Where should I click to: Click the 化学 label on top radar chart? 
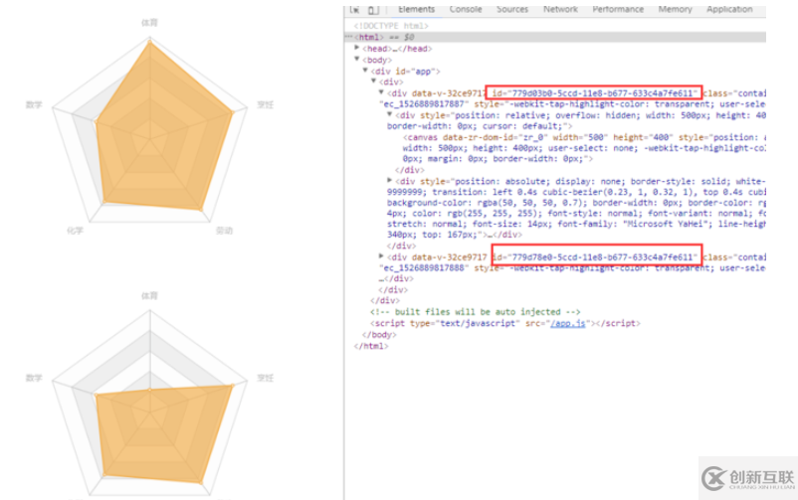coord(75,231)
